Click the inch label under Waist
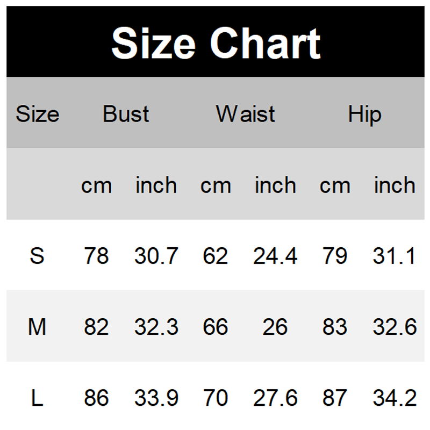This screenshot has height=430, width=430. 275,185
